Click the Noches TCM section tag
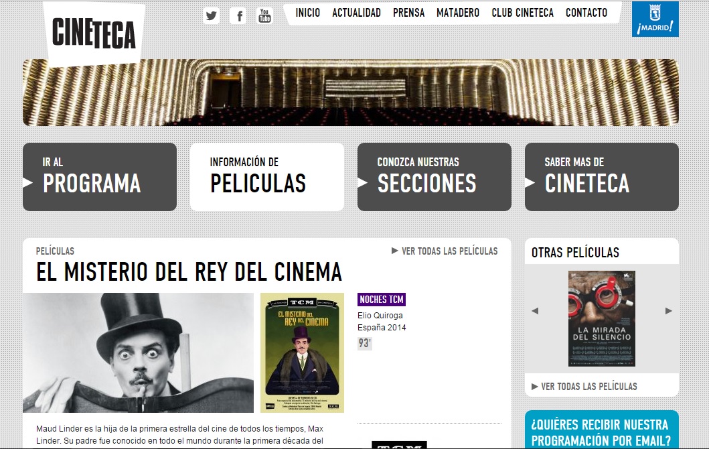 382,300
